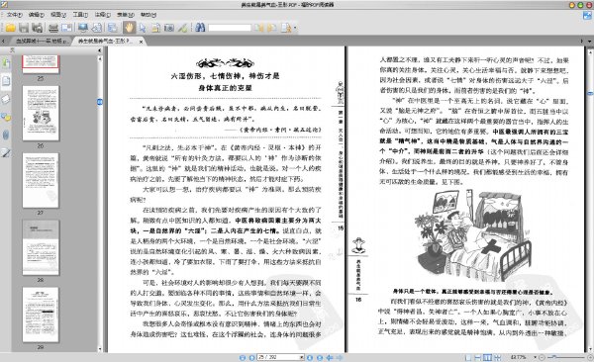Go to first page button in status bar
Image resolution: width=594 pixels, height=362 pixels.
coord(243,357)
